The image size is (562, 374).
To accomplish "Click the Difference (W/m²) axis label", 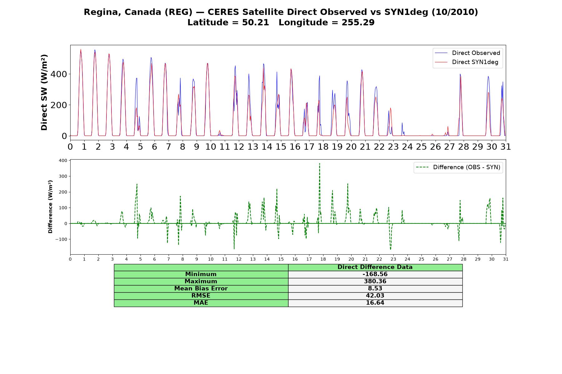I will [x=50, y=207].
